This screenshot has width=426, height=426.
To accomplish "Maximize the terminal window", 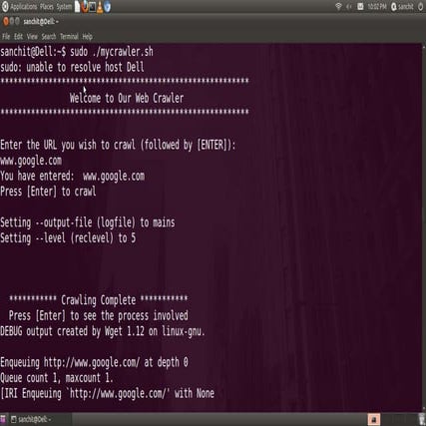I will [x=17, y=21].
